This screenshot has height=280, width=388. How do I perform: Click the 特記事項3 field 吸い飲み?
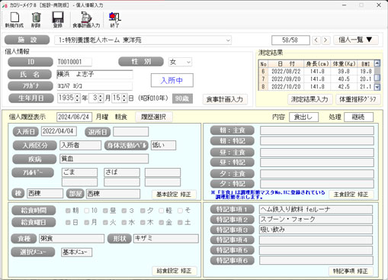pos(316,230)
